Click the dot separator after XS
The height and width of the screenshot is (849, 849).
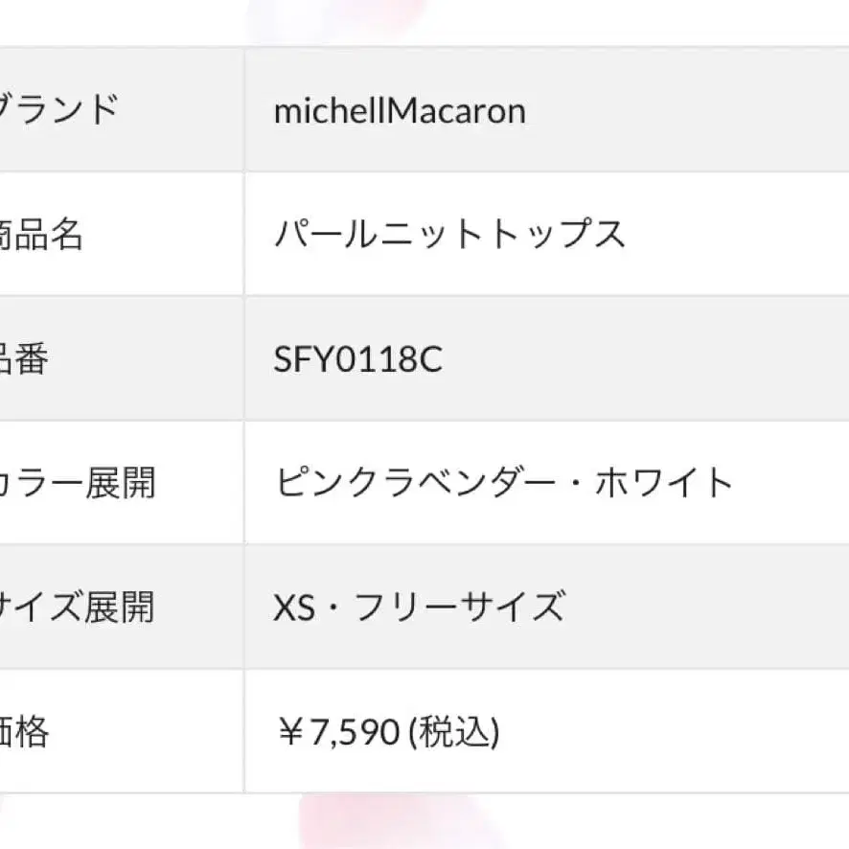334,608
